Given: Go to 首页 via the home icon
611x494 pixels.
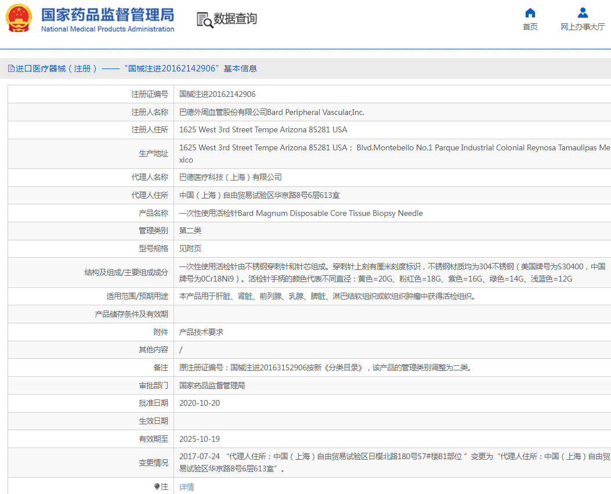Looking at the screenshot, I should [x=530, y=13].
